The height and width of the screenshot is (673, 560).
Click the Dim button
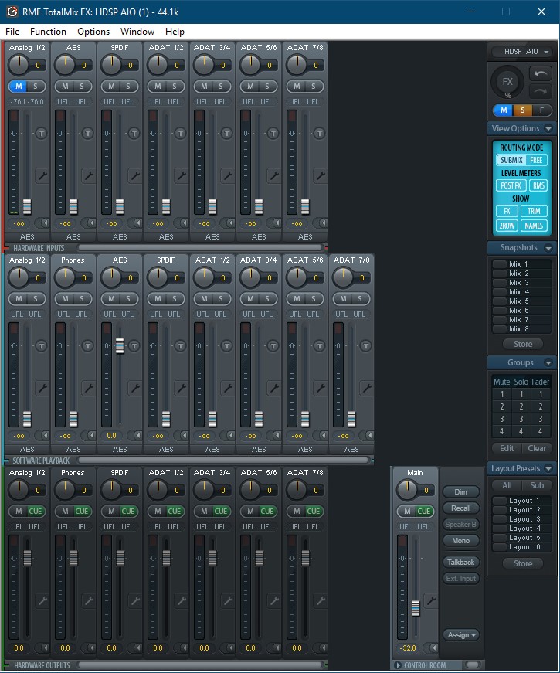[x=461, y=492]
